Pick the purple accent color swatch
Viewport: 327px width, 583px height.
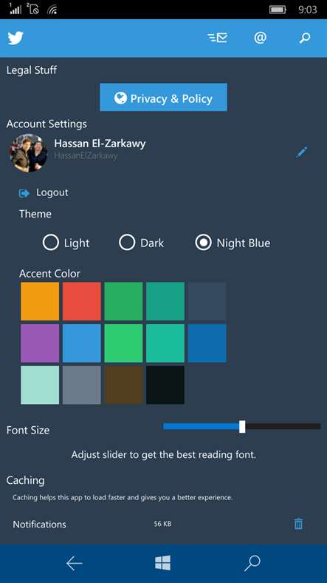pyautogui.click(x=40, y=343)
